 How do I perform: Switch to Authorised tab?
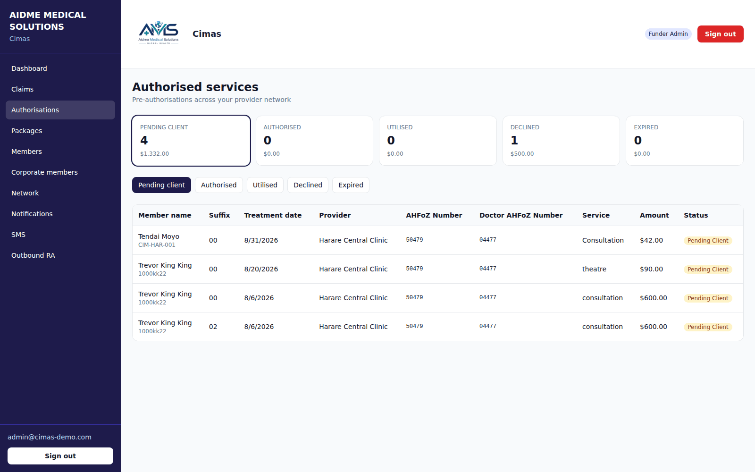219,185
